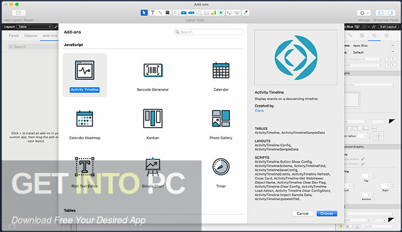Open the Appearance inspector tab
Image resolution: width=402 pixels, height=232 pixels.
click(x=374, y=36)
